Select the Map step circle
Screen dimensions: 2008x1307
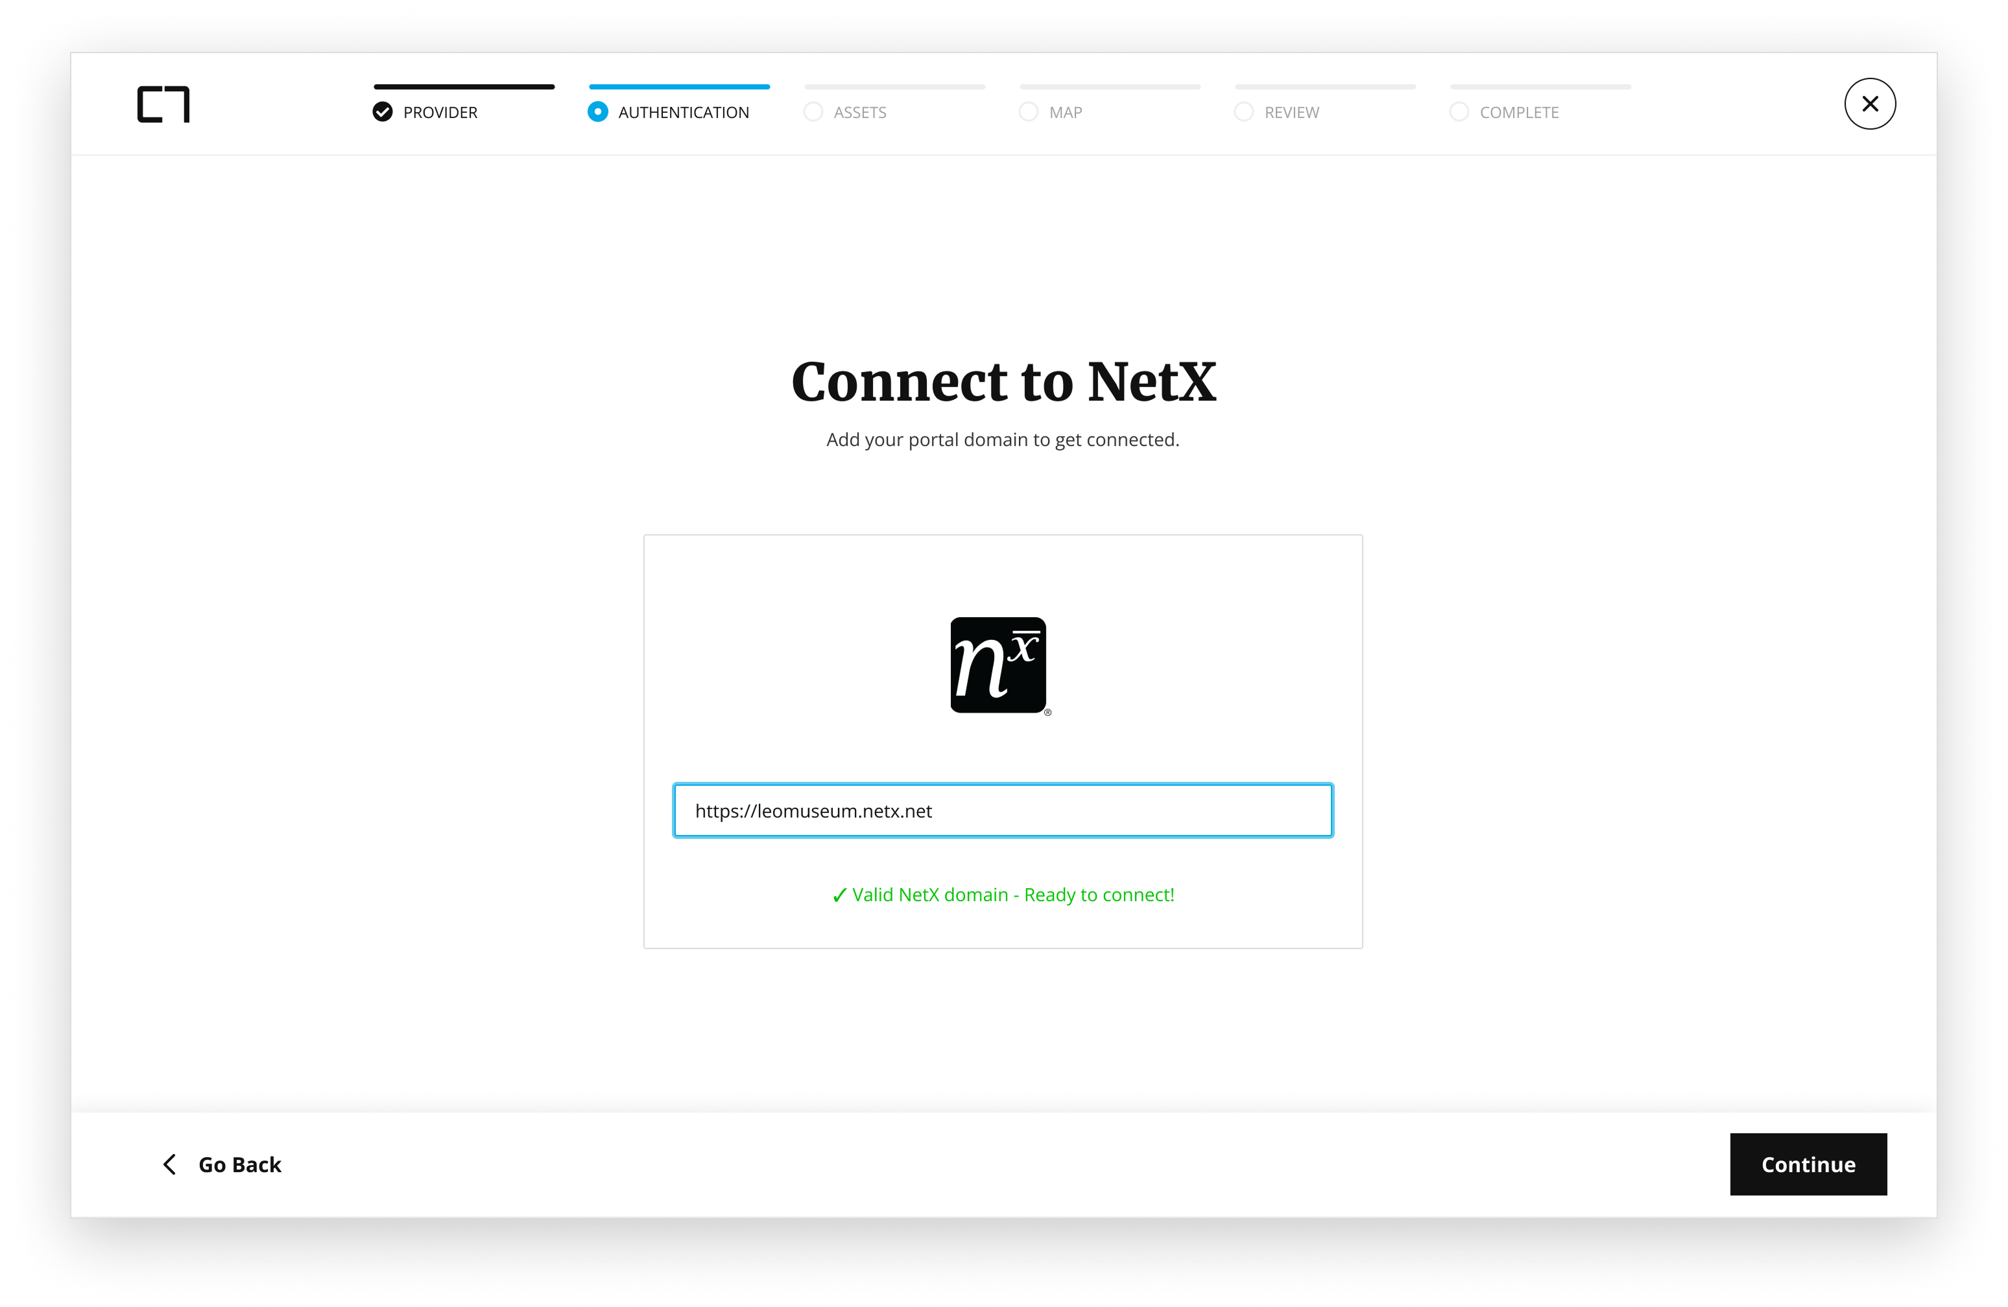[1029, 112]
